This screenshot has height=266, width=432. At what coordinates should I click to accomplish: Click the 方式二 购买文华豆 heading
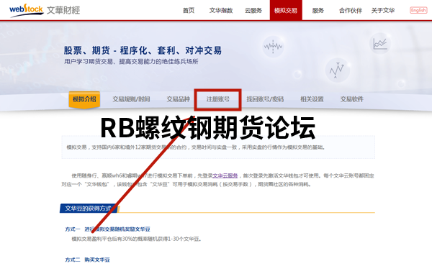(87, 260)
